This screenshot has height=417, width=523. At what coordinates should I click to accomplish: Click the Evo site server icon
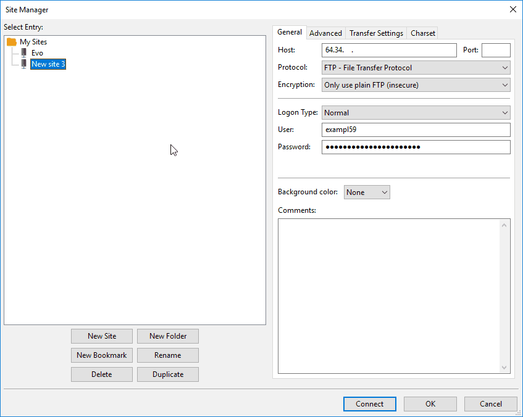pos(24,53)
